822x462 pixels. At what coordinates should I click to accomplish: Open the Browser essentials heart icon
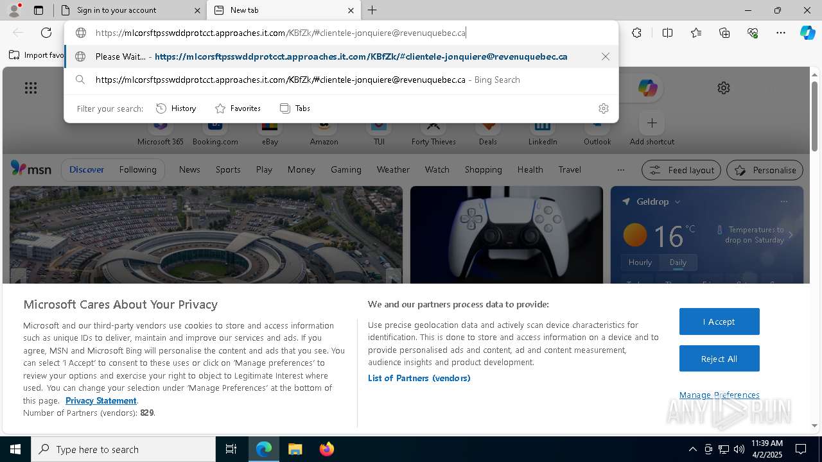[x=753, y=33]
